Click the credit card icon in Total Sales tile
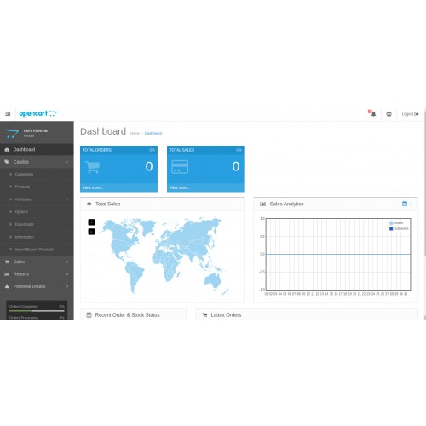The width and height of the screenshot is (426, 426). pos(180,167)
